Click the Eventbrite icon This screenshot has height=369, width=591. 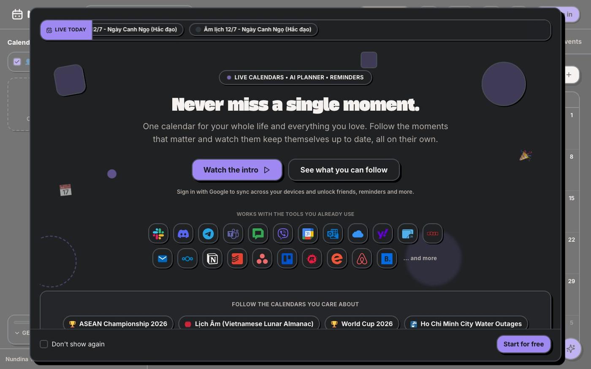click(x=337, y=259)
